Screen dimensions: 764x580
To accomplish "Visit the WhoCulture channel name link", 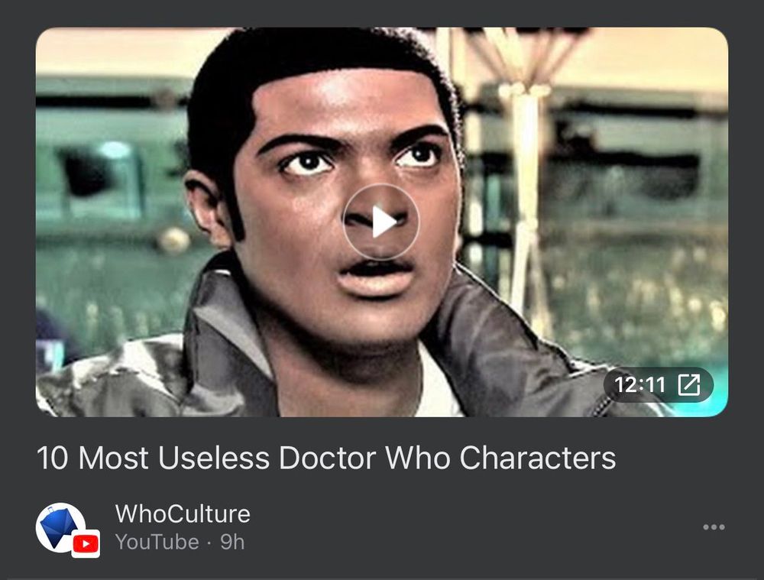I will [183, 514].
